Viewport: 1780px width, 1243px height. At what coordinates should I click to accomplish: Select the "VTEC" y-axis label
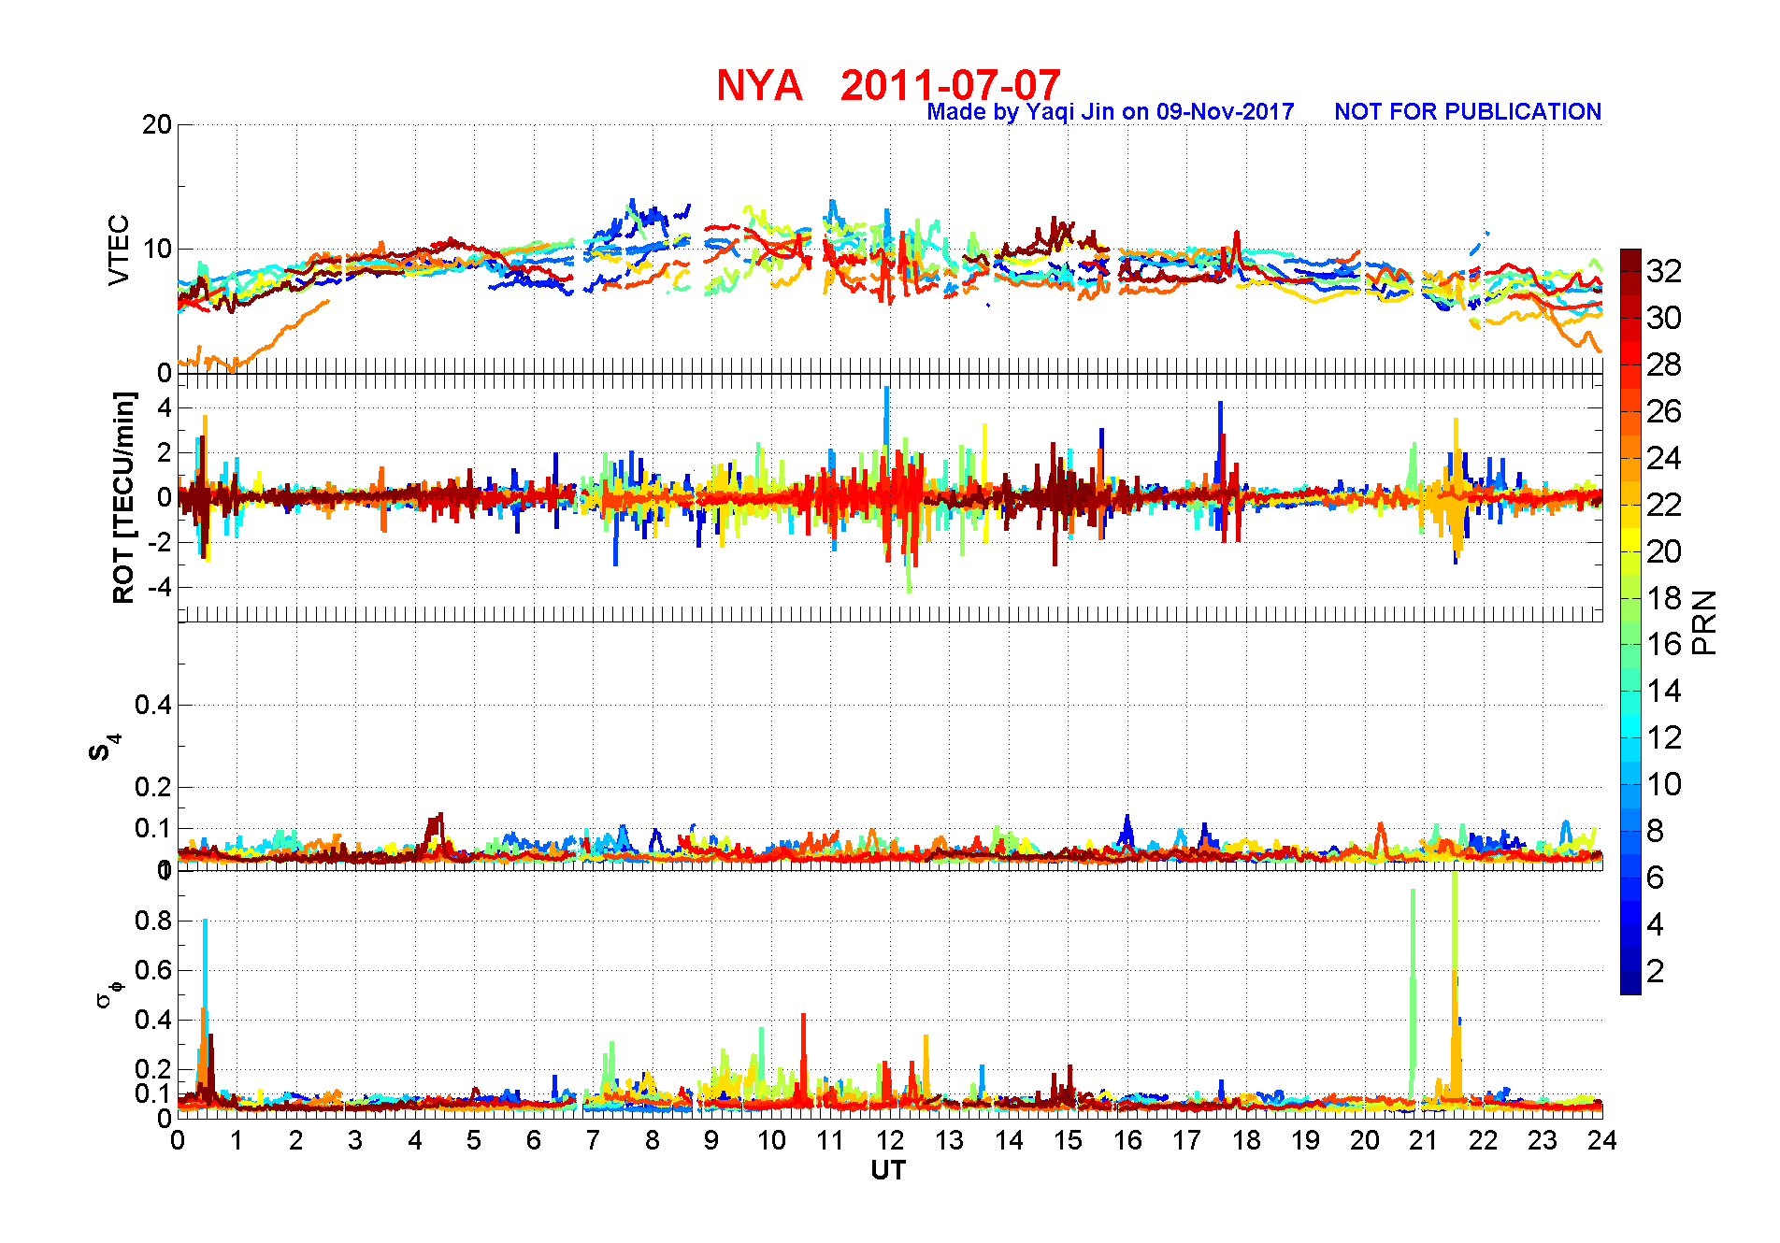(x=119, y=250)
